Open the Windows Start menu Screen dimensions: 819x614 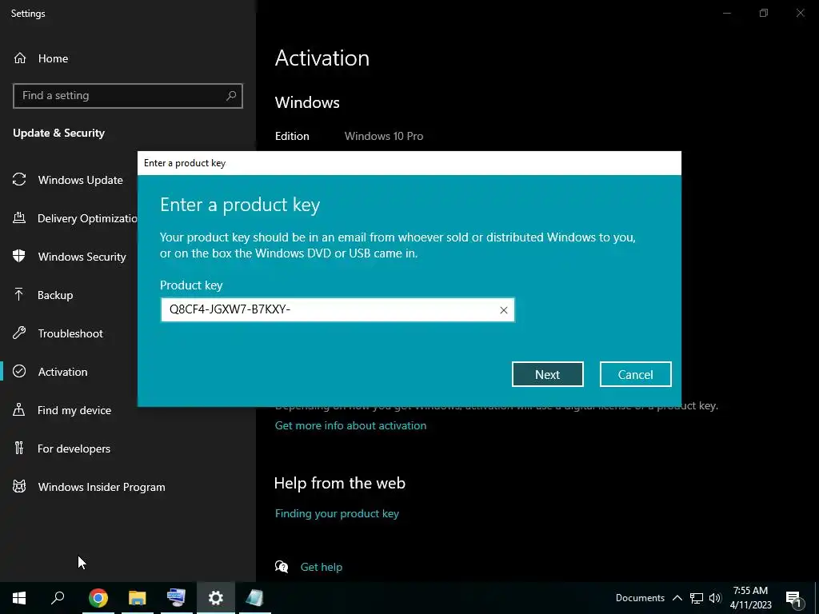[19, 598]
